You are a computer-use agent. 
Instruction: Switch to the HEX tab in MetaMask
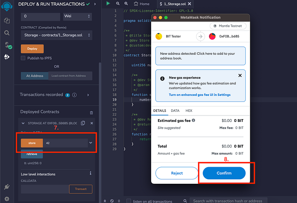(189, 111)
